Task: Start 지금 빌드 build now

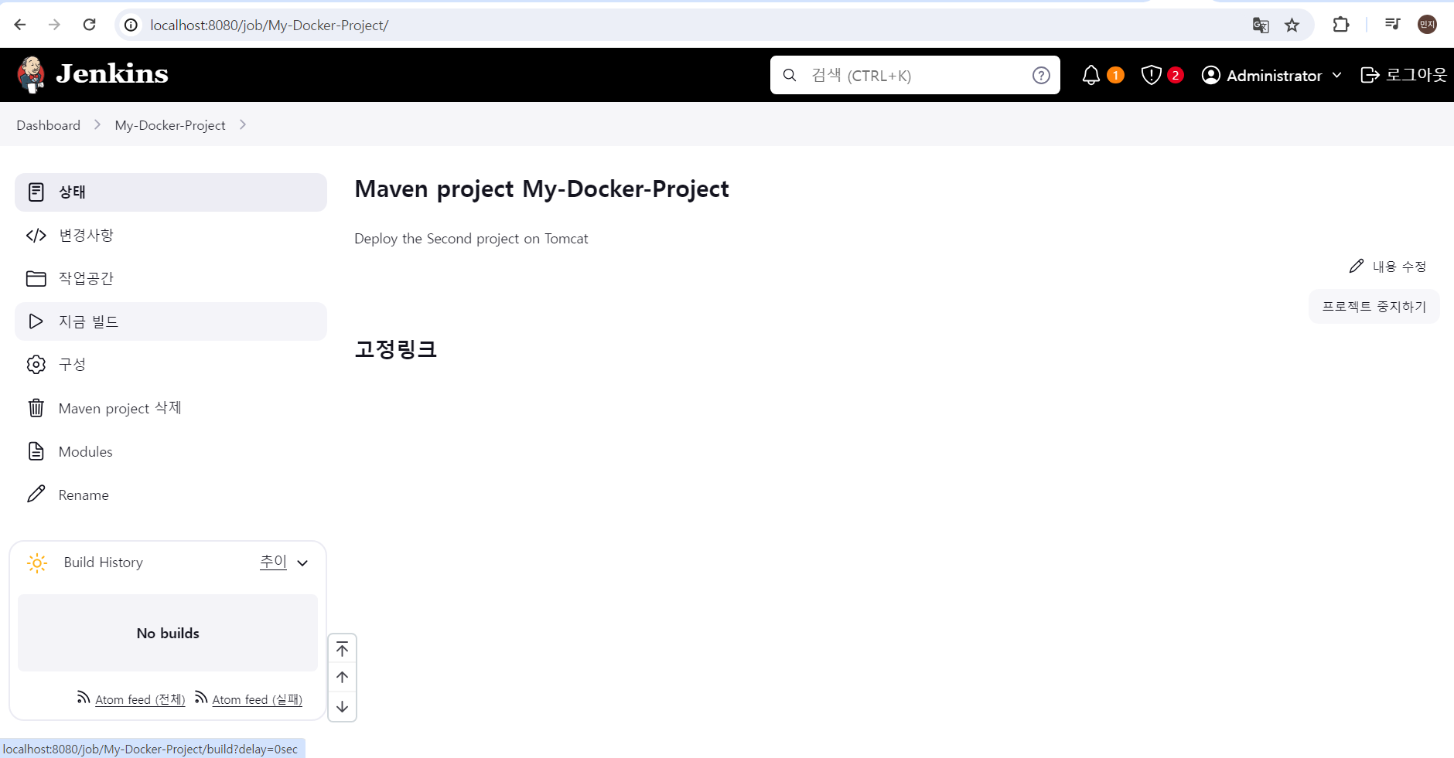Action: tap(171, 321)
